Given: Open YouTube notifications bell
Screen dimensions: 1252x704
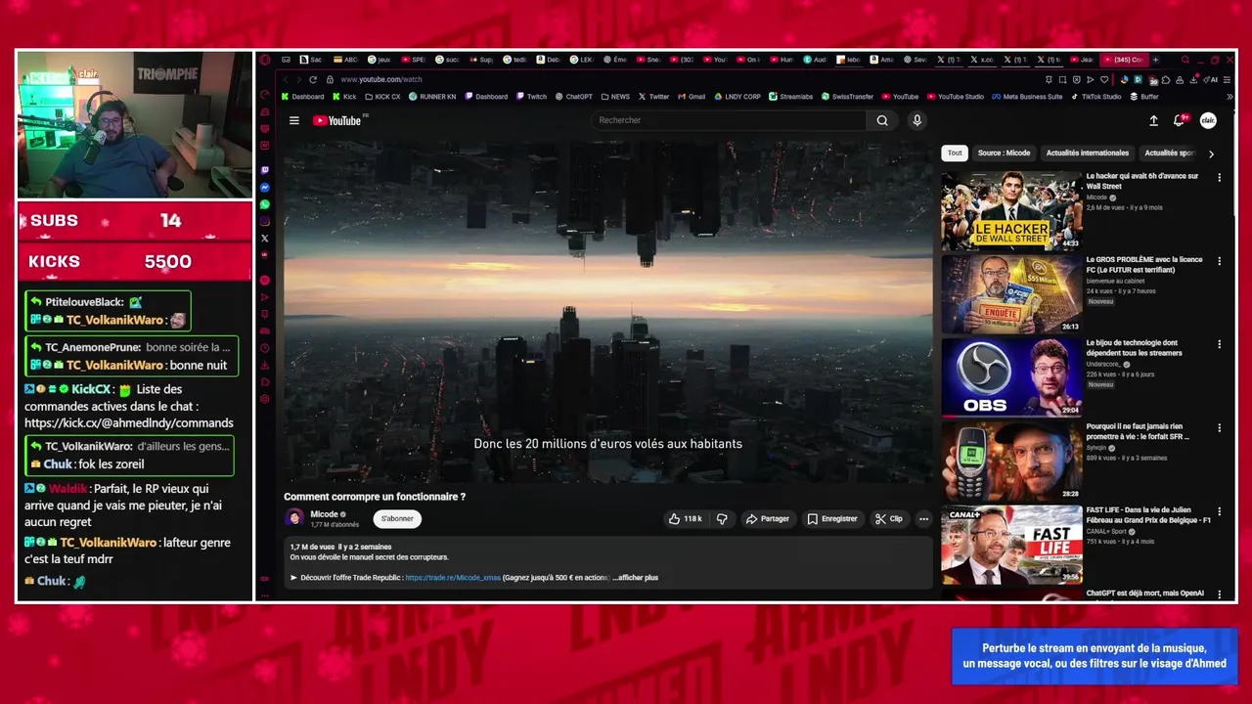Looking at the screenshot, I should point(1180,120).
